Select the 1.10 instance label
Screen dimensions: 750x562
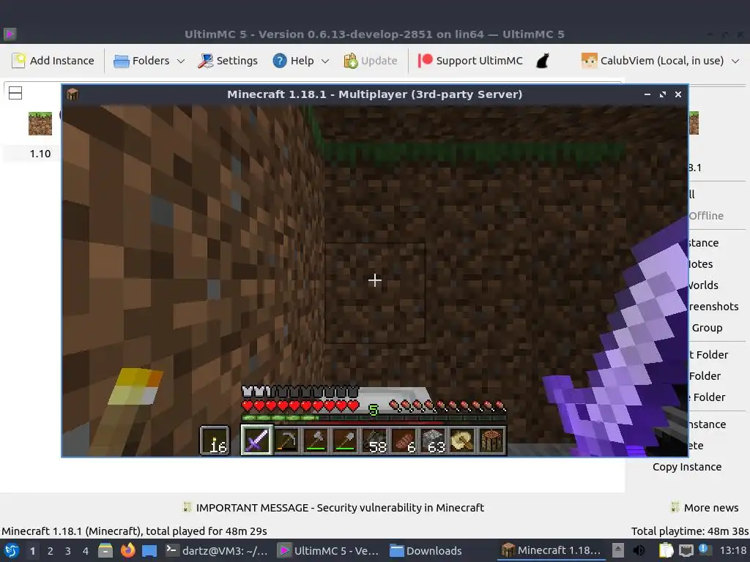point(40,154)
